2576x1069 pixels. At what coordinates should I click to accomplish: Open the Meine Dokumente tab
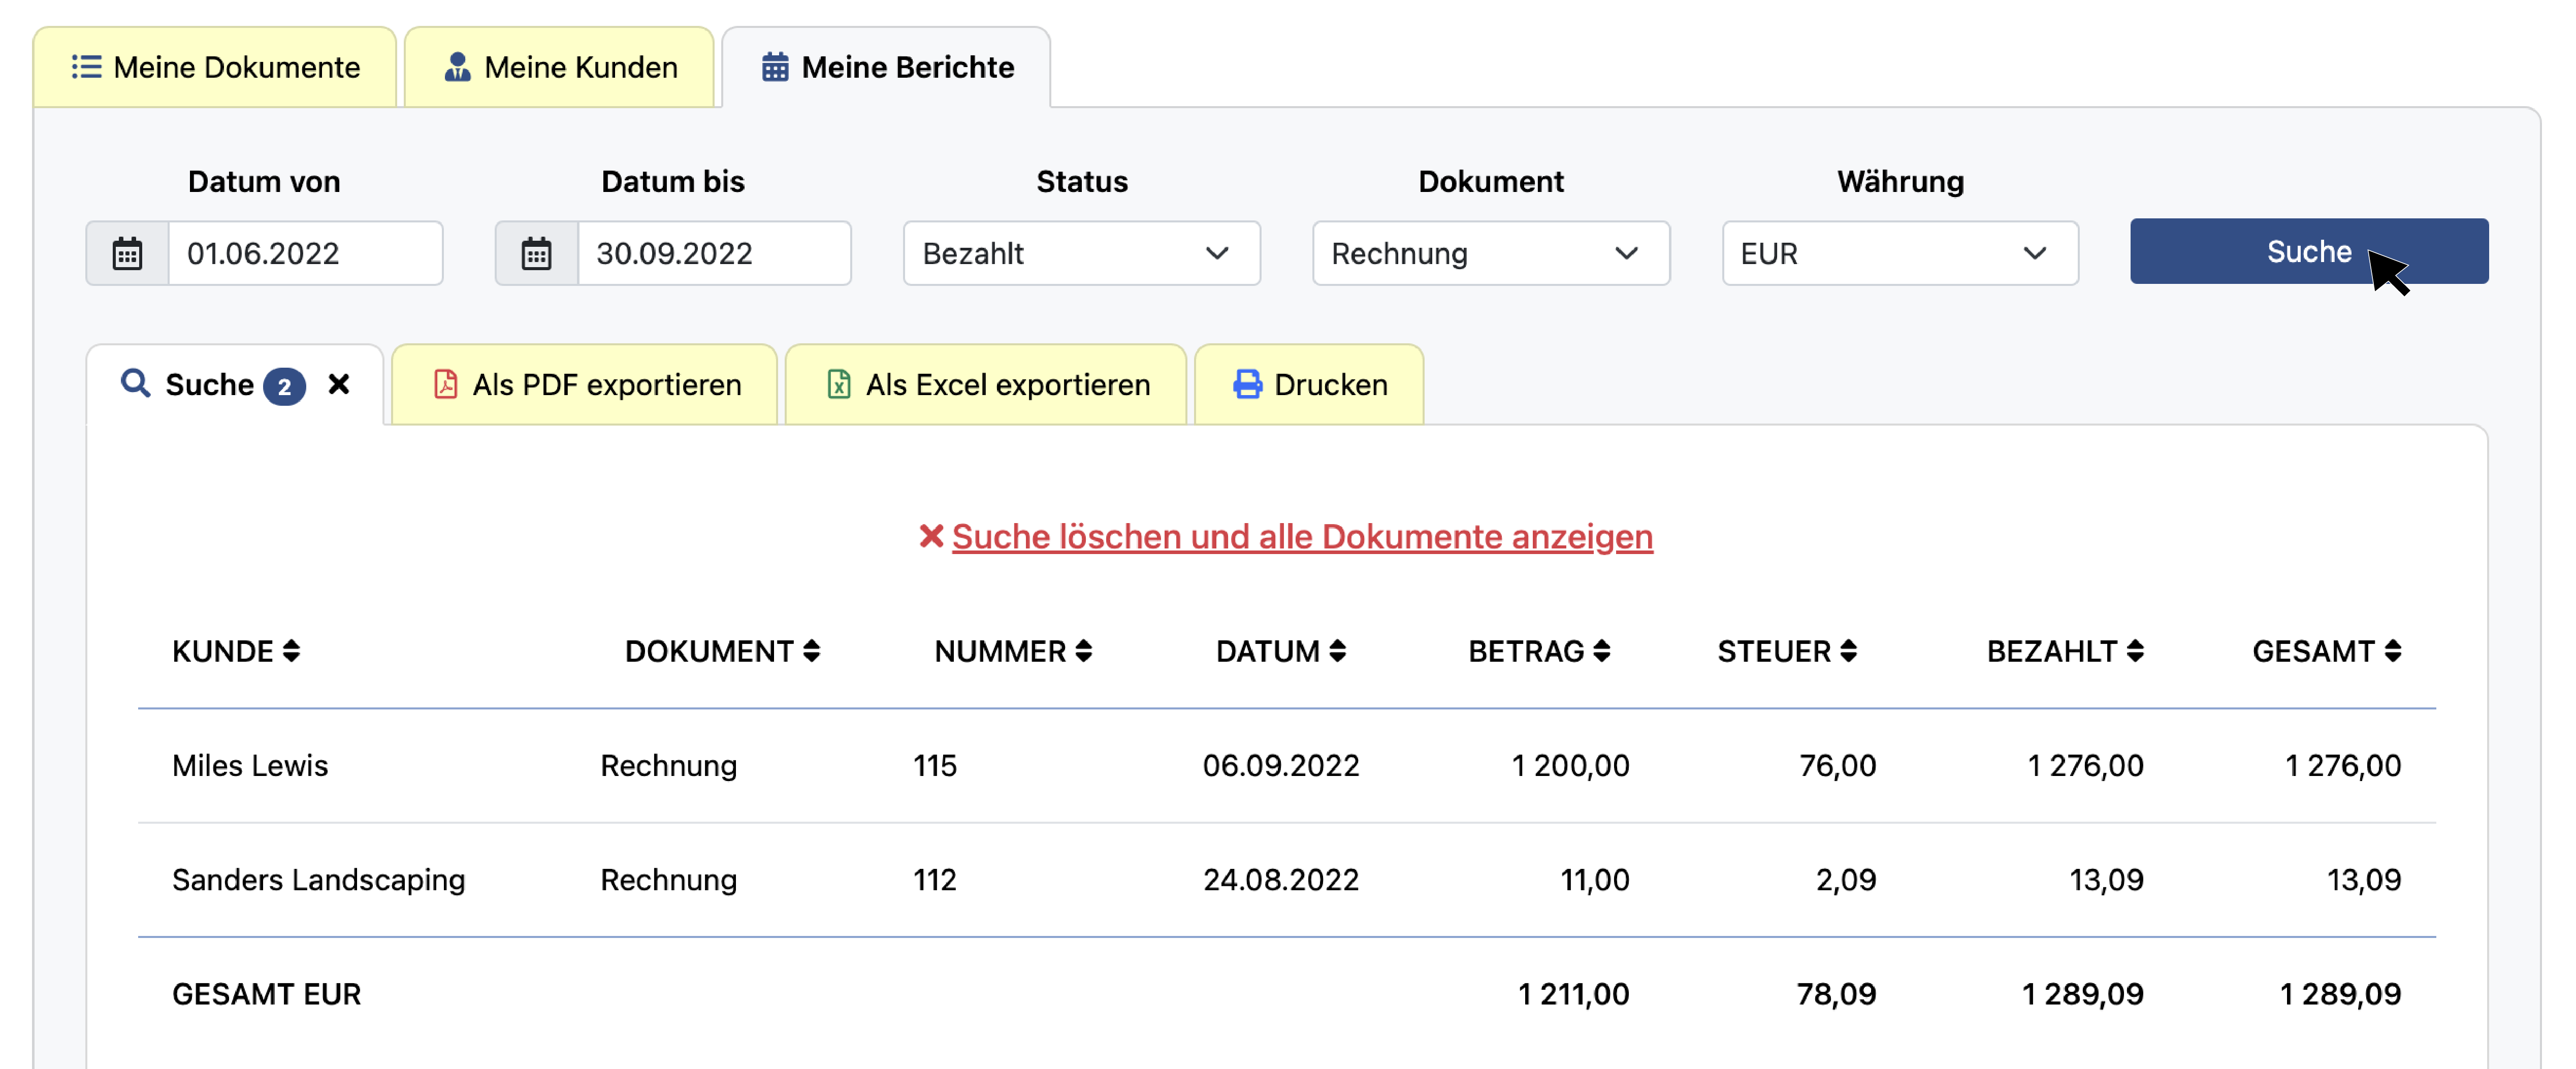[215, 67]
